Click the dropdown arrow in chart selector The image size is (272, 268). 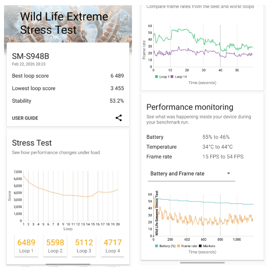[229, 173]
